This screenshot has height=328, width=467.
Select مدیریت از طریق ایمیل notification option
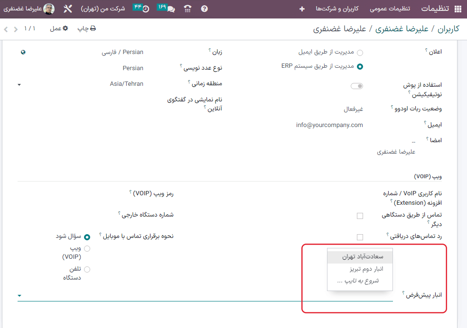360,53
